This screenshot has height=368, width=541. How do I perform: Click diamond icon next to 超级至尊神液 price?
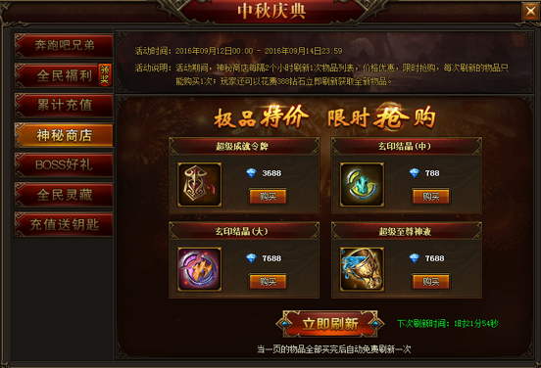[x=414, y=258]
